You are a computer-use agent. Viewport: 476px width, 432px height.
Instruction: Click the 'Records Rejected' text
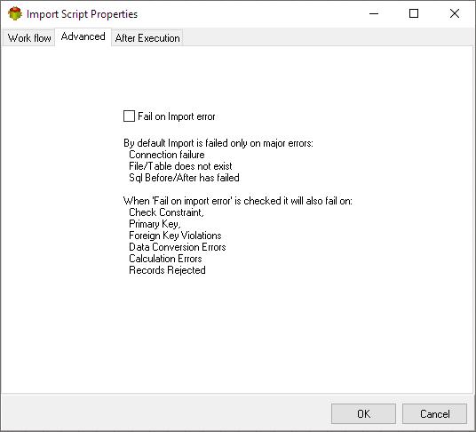pyautogui.click(x=167, y=270)
